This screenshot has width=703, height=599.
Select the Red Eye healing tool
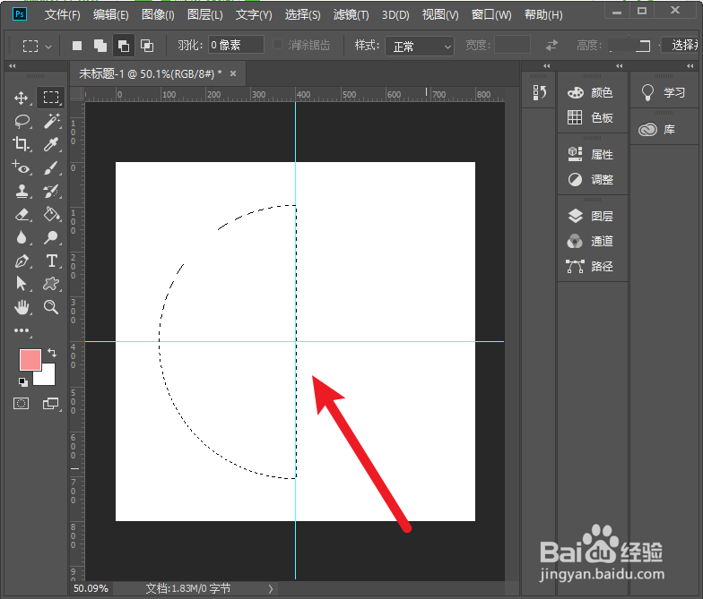coord(22,167)
